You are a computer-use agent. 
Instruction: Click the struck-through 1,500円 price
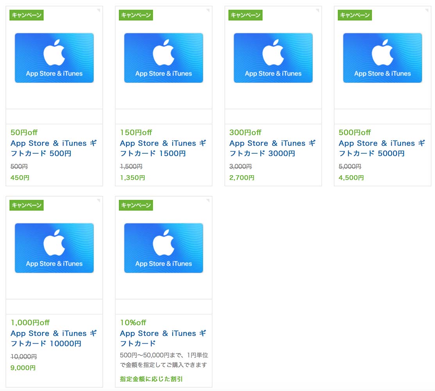point(131,167)
